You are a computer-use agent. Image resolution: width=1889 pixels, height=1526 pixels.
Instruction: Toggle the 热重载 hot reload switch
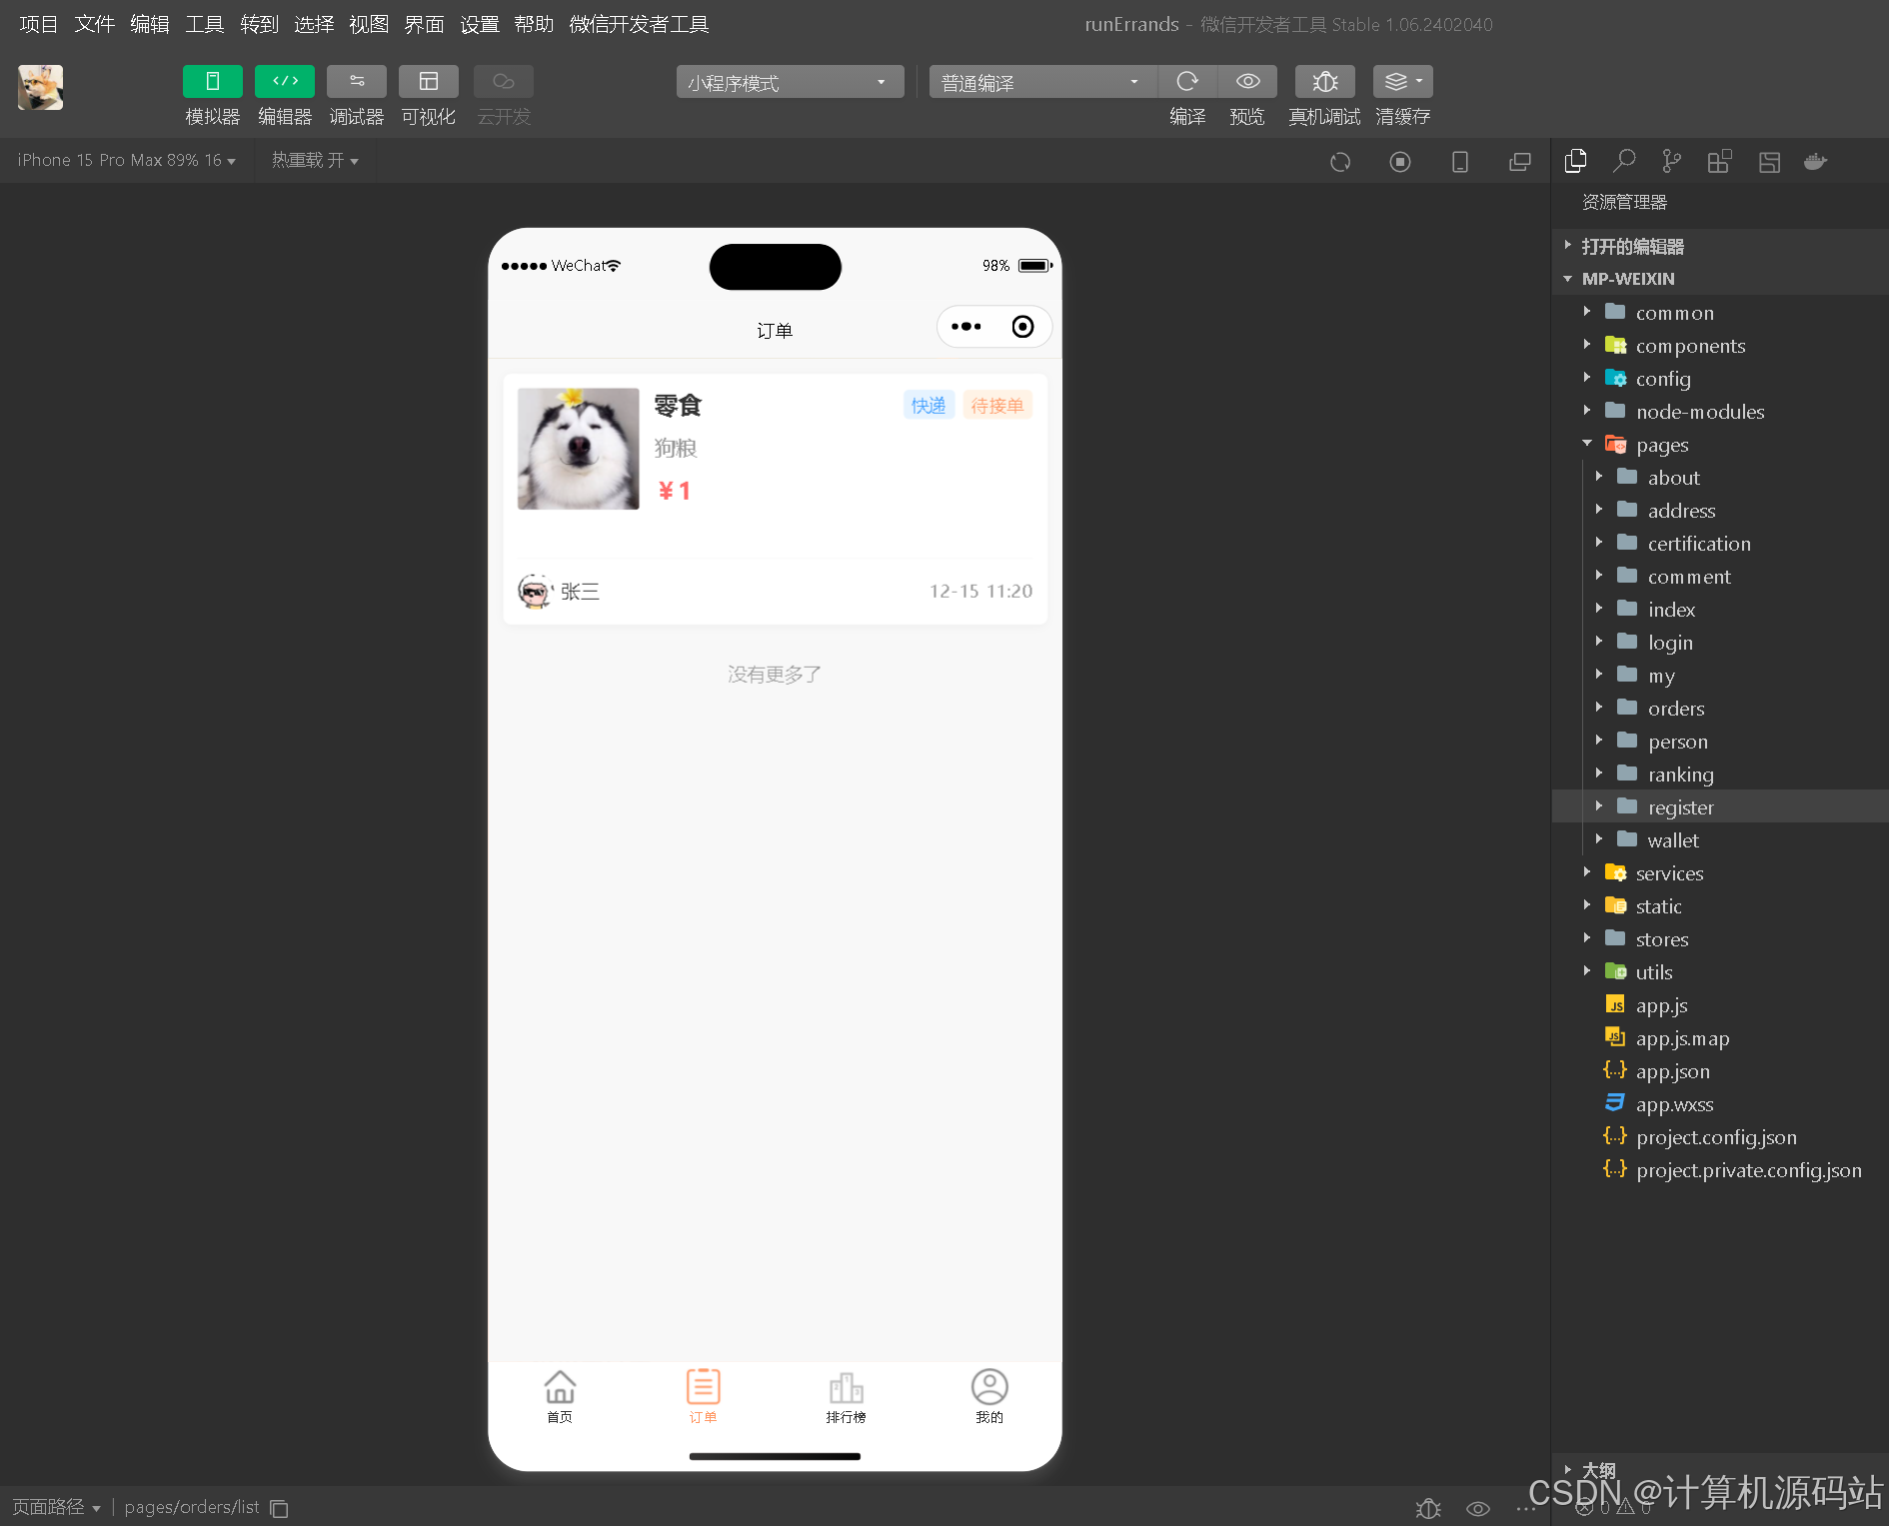[x=315, y=160]
